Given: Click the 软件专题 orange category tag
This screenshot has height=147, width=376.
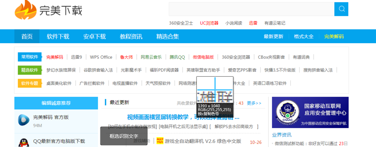Looking at the screenshot, I should tap(30, 83).
